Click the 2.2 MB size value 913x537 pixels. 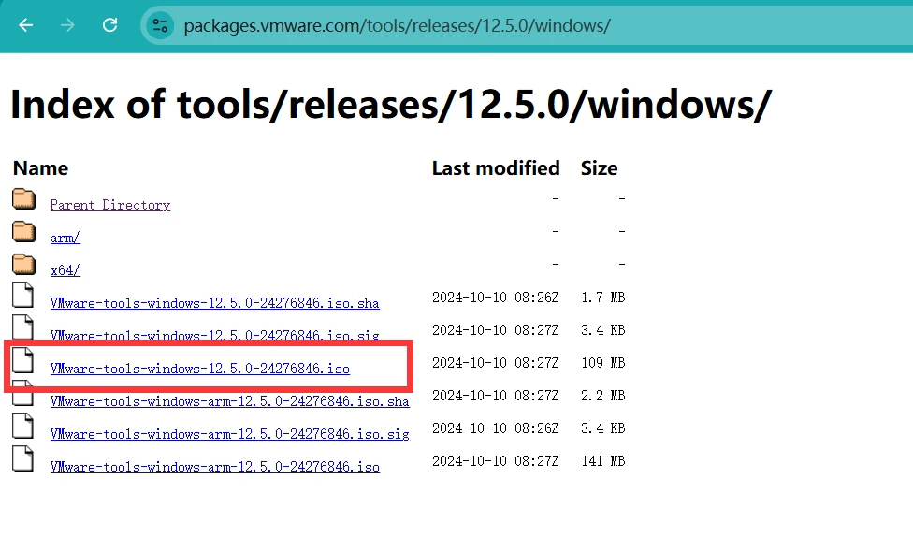603,396
